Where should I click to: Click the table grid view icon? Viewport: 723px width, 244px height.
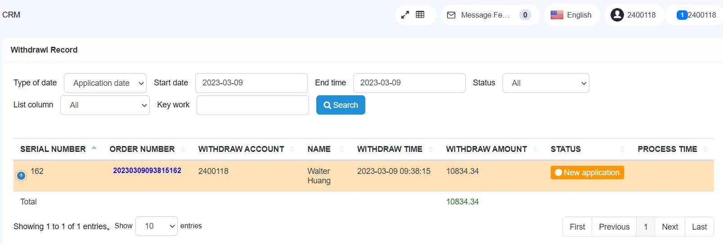pyautogui.click(x=420, y=15)
